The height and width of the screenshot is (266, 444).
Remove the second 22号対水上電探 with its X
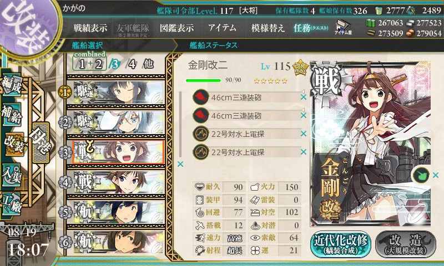tap(304, 152)
